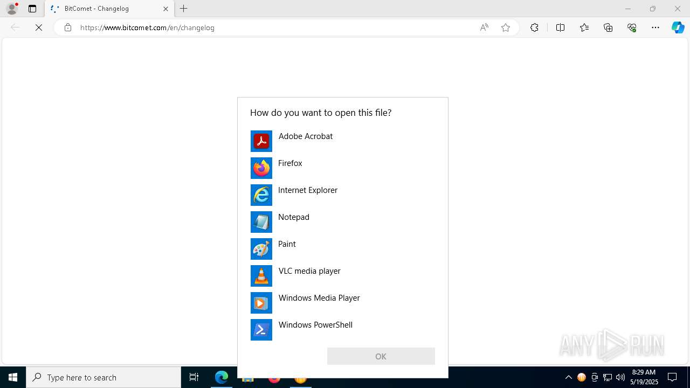Open the tab actions menu icon
The image size is (690, 388).
coord(32,9)
